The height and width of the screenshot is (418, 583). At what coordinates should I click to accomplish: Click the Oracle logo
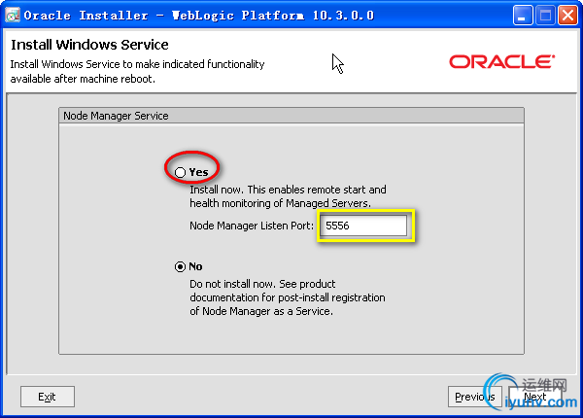502,62
